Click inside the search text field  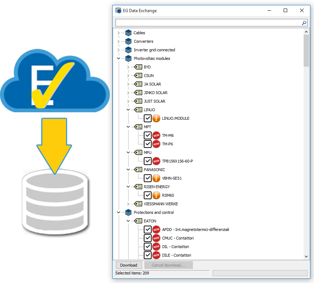coord(207,23)
